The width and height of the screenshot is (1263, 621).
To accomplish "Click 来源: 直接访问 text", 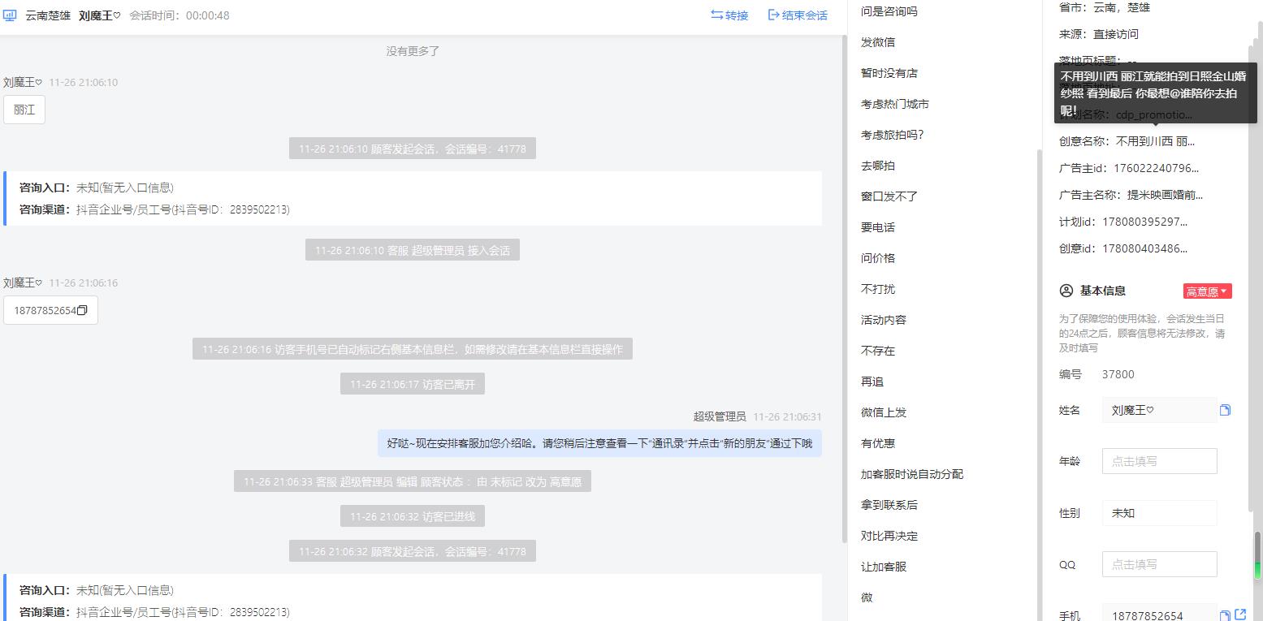I will pyautogui.click(x=1099, y=34).
